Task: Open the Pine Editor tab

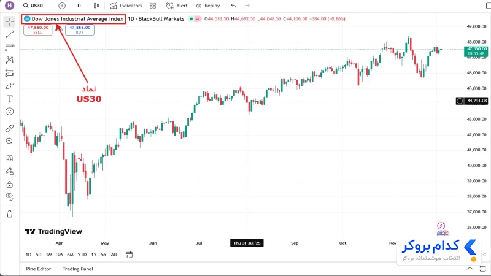Action: tap(39, 269)
